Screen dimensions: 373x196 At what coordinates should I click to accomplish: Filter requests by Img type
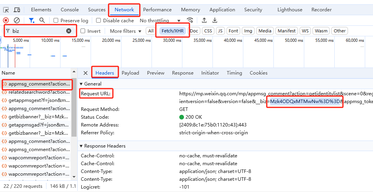pos(248,31)
